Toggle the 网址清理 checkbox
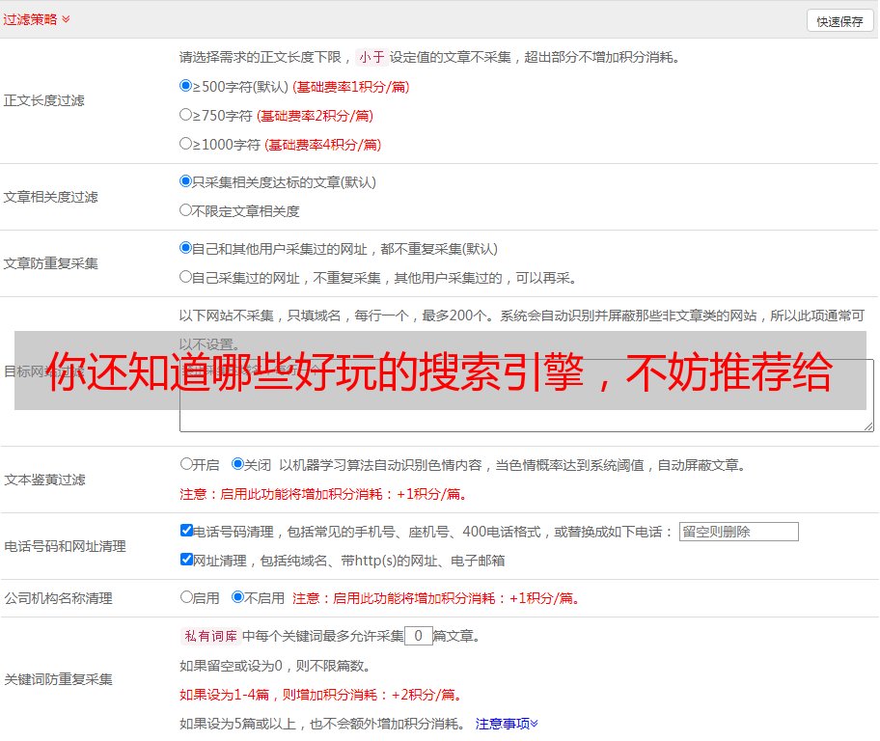The image size is (880, 741). click(187, 560)
